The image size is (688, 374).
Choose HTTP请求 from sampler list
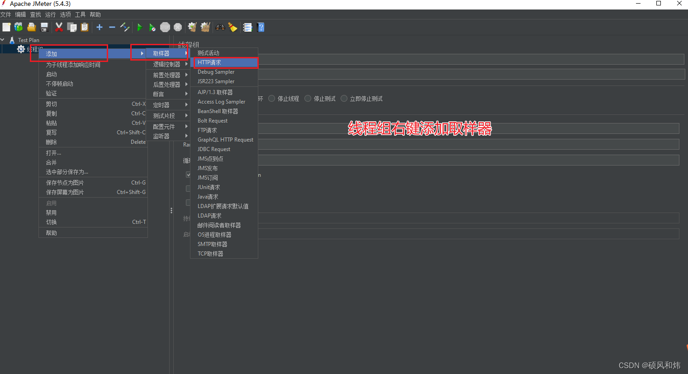click(224, 62)
